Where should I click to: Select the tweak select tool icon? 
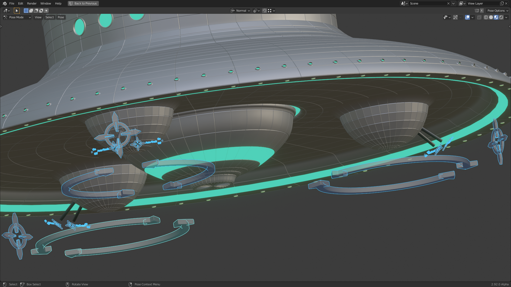[17, 11]
